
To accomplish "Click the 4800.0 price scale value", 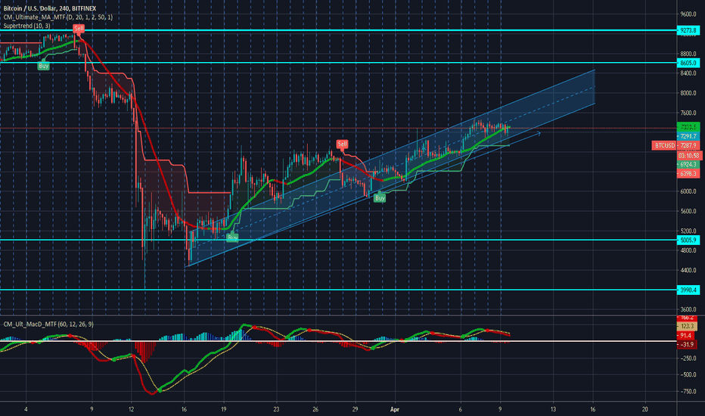I will (x=688, y=250).
